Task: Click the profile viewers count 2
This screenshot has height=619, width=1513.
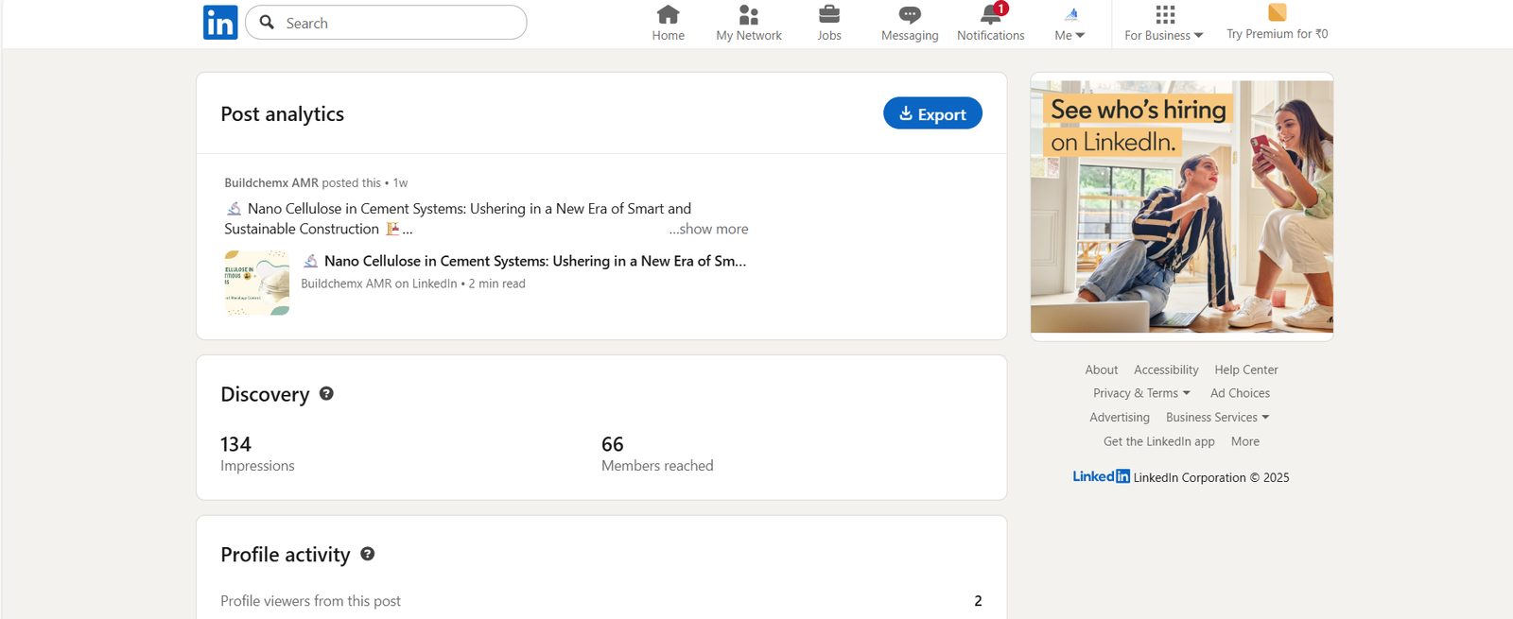Action: [978, 601]
